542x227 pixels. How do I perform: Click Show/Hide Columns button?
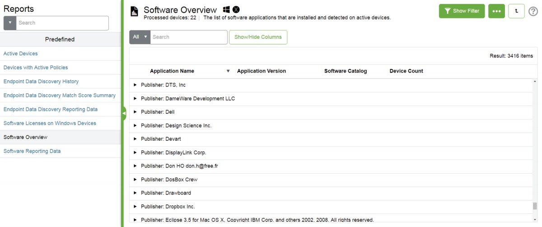(258, 37)
